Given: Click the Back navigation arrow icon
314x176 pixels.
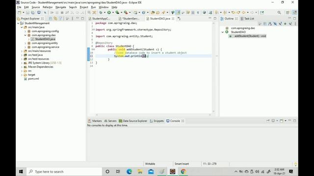Looking at the screenshot, I should [x=243, y=13].
